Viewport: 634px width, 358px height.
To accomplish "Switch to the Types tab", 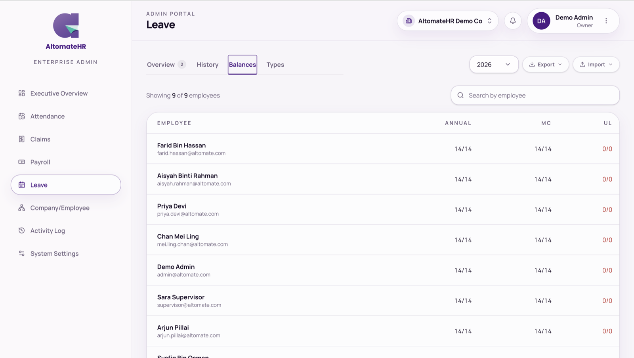I will point(275,65).
